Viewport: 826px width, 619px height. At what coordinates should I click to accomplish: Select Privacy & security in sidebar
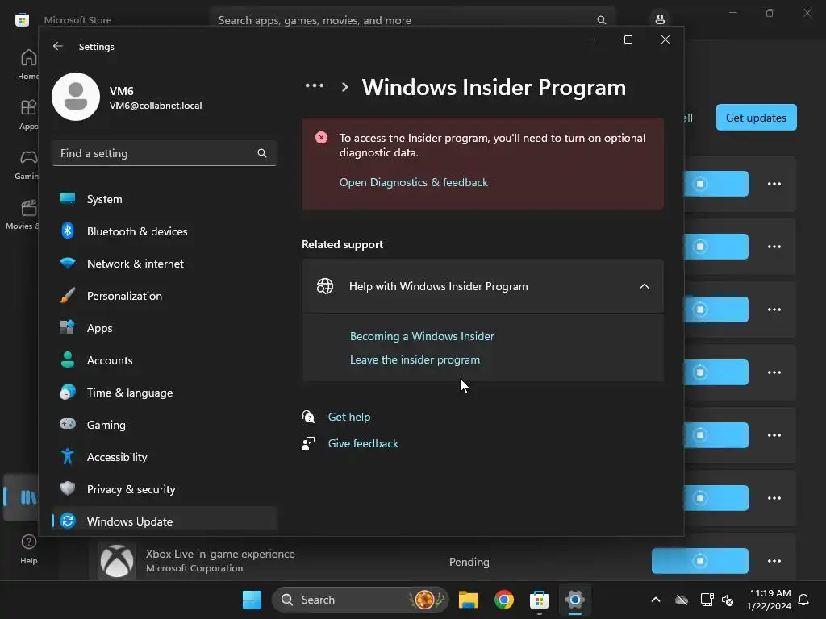(165, 489)
